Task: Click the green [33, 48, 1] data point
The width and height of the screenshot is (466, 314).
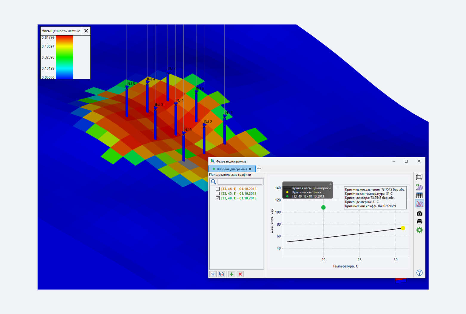Action: [x=323, y=207]
